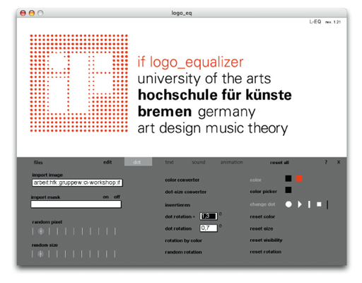This screenshot has height=283, width=362.
Task: Close the panel with the x icon
Action: 339,162
